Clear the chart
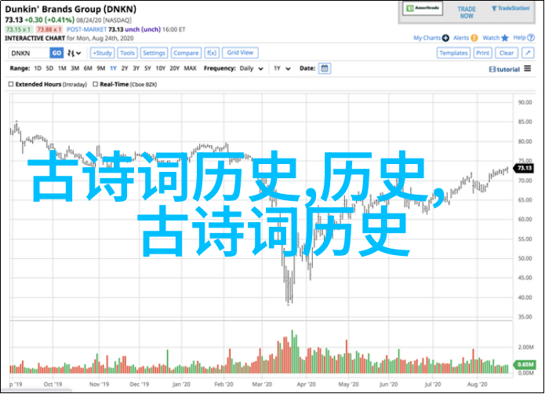Image resolution: width=545 pixels, height=394 pixels. tap(507, 53)
